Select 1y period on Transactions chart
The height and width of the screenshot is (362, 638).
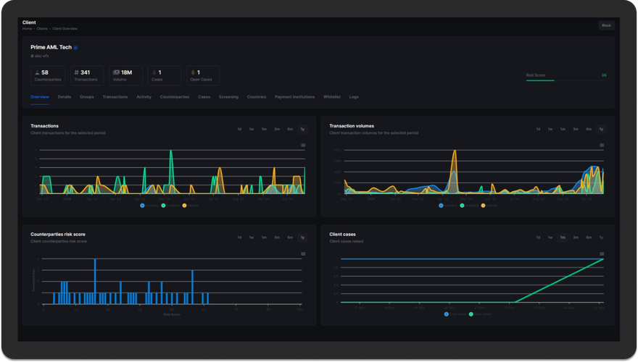tap(302, 129)
